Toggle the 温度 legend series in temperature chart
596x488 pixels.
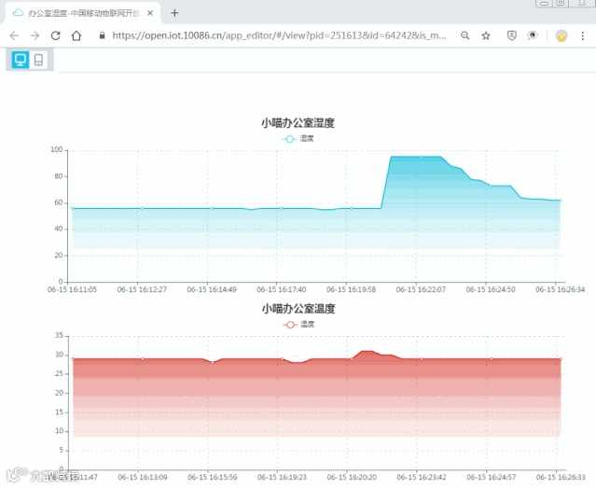[x=298, y=325]
